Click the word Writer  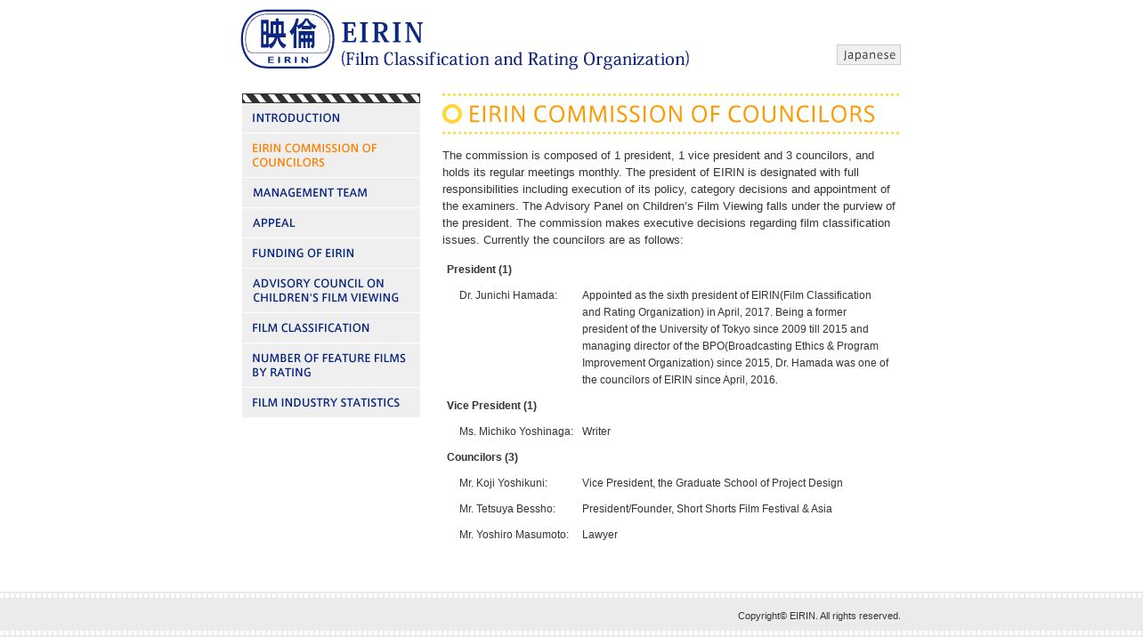click(596, 431)
